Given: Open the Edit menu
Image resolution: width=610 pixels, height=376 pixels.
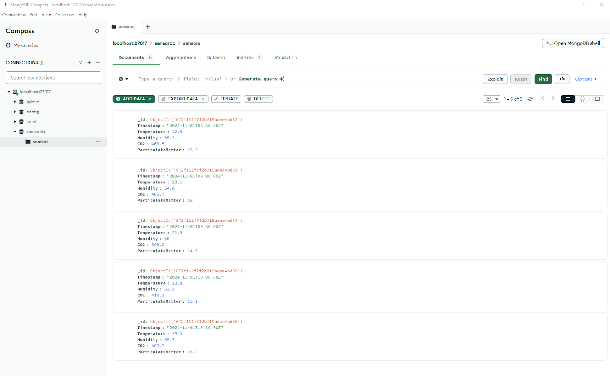Looking at the screenshot, I should point(34,15).
